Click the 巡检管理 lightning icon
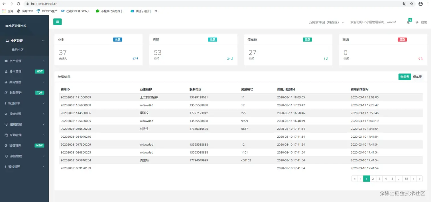 coord(6,167)
